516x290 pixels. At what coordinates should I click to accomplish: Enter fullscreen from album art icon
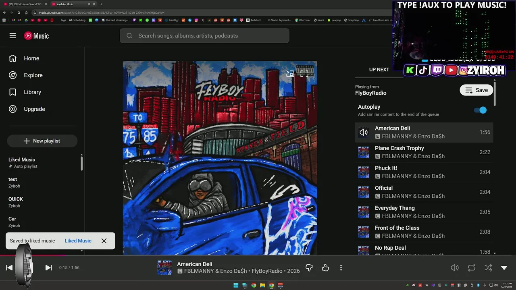[305, 73]
